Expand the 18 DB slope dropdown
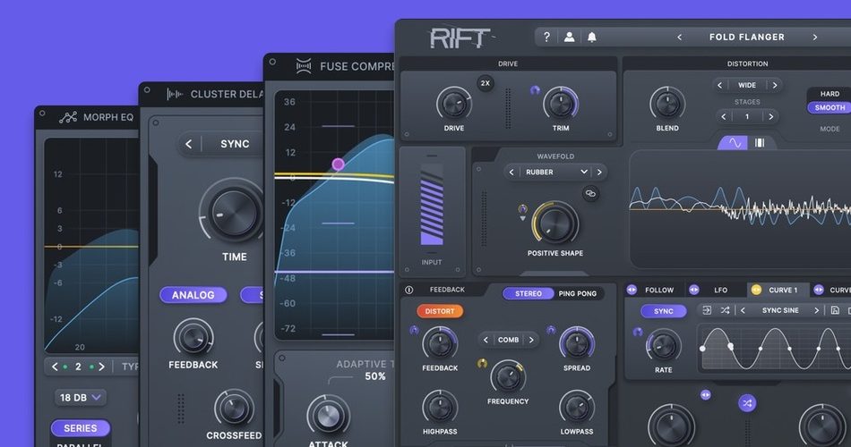The image size is (851, 447). (80, 397)
